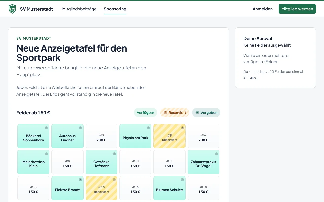Viewport: 324px width, 202px height.
Task: Click the Verfügbar legend chip
Action: click(x=146, y=113)
